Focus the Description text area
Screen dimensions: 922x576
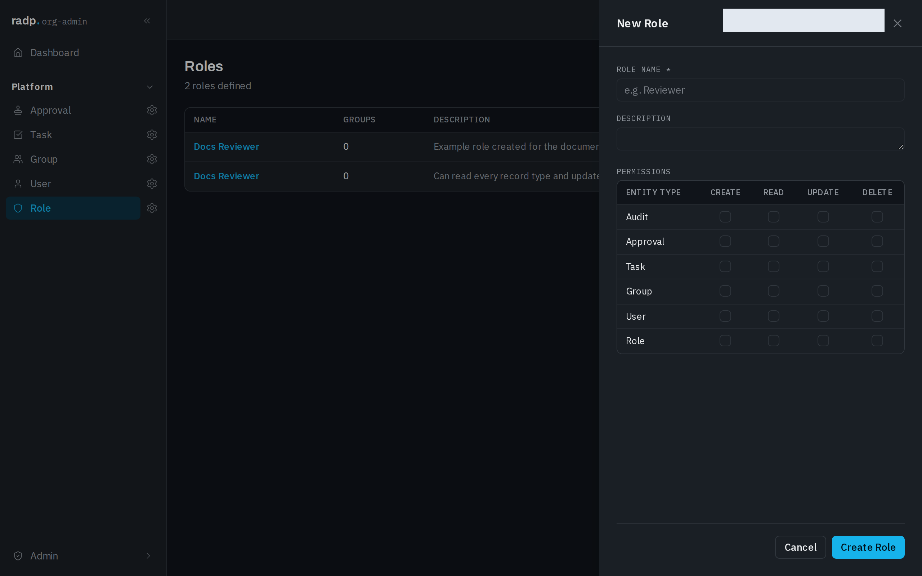(760, 139)
